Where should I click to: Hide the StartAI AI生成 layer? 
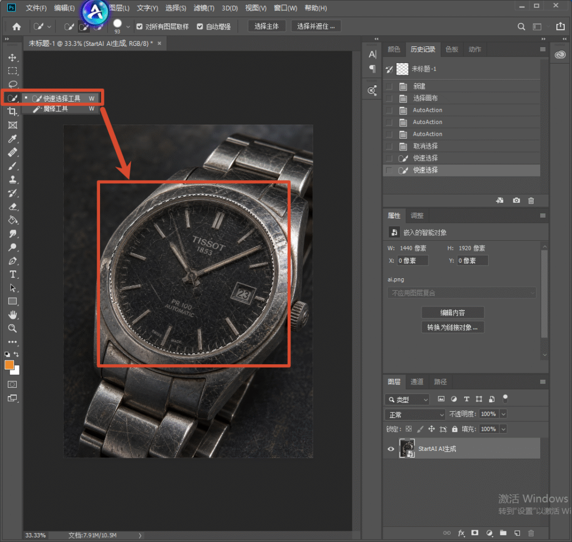tap(390, 449)
